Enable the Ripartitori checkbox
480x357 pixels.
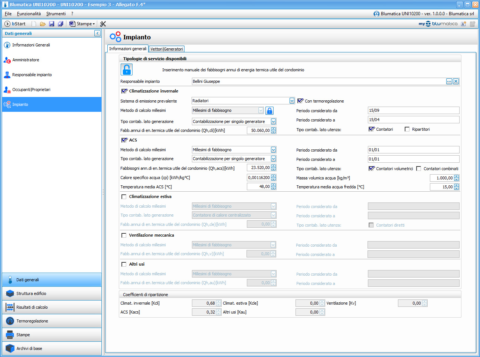407,129
